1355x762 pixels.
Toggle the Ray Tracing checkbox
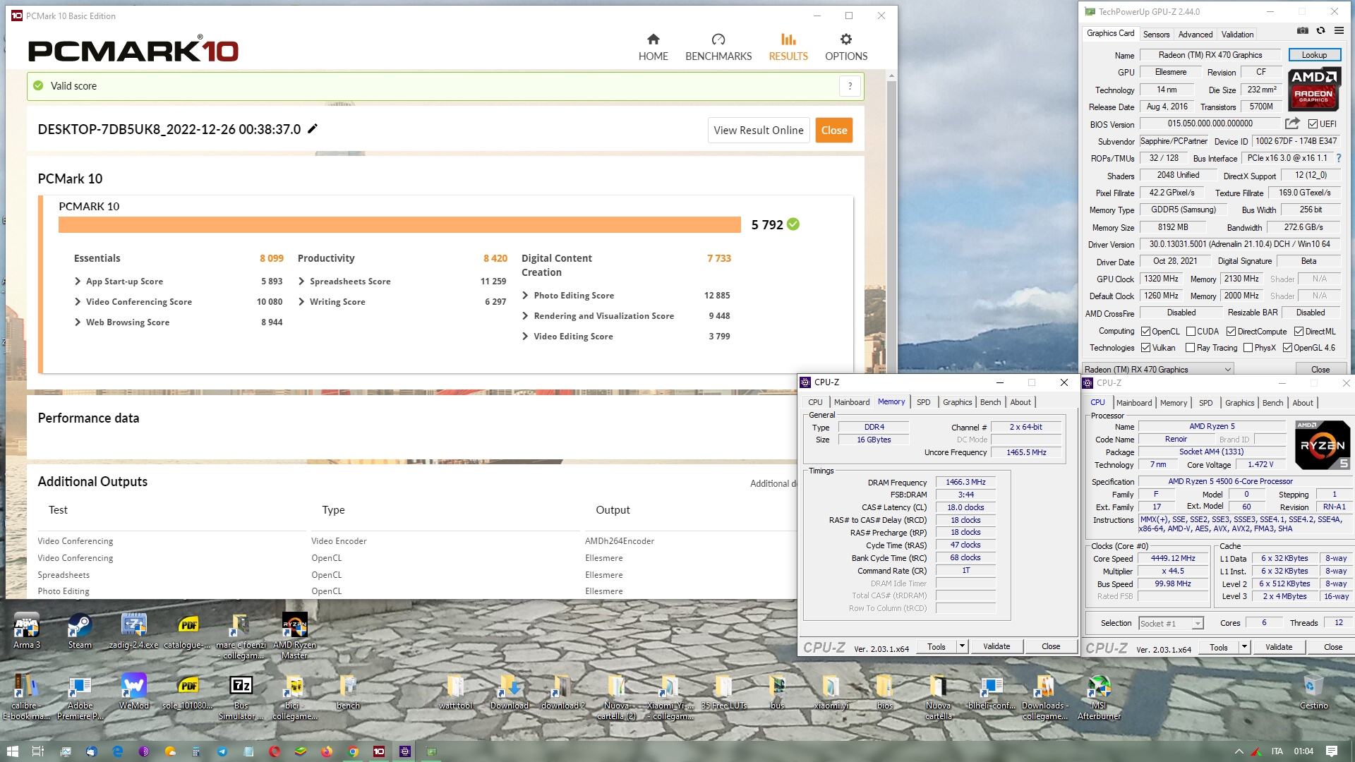tap(1191, 348)
